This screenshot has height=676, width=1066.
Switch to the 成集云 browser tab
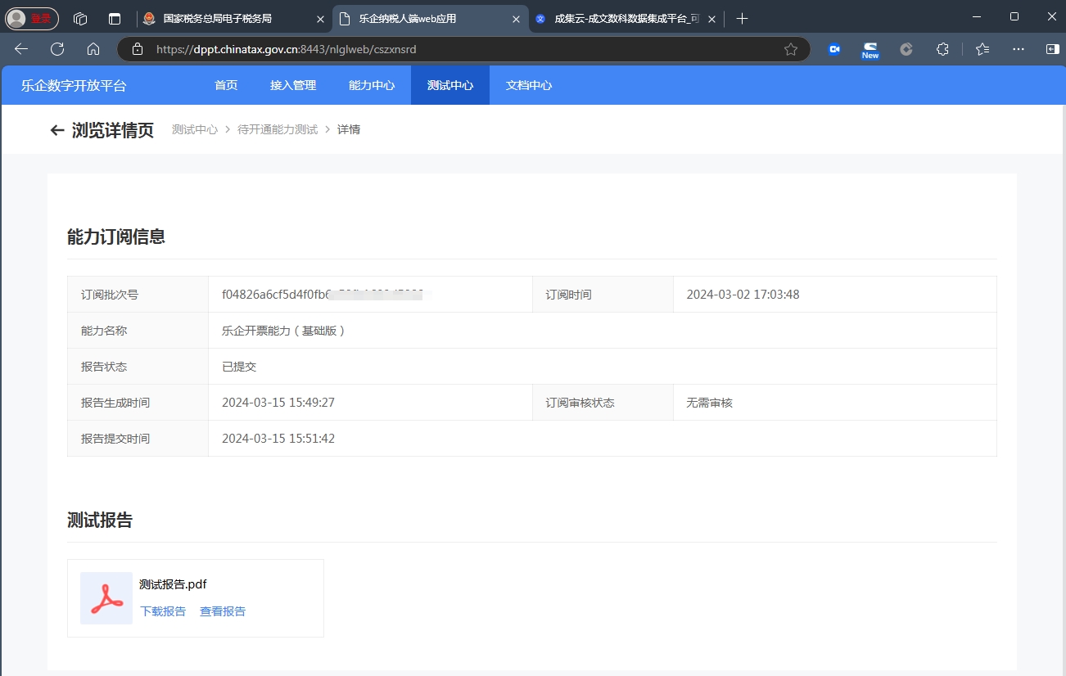tap(618, 19)
